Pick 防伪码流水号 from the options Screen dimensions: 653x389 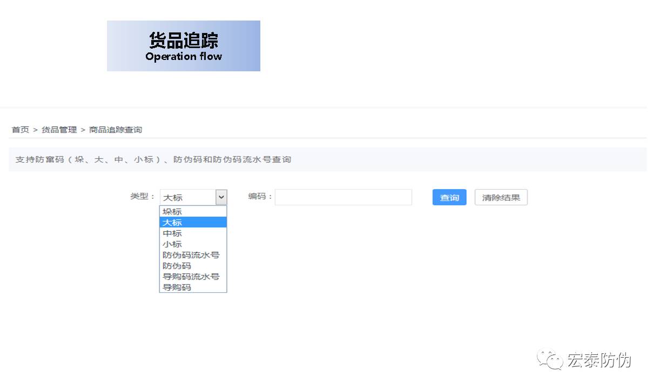[192, 254]
